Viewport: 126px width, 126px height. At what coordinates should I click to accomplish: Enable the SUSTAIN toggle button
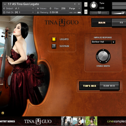pos(54,46)
